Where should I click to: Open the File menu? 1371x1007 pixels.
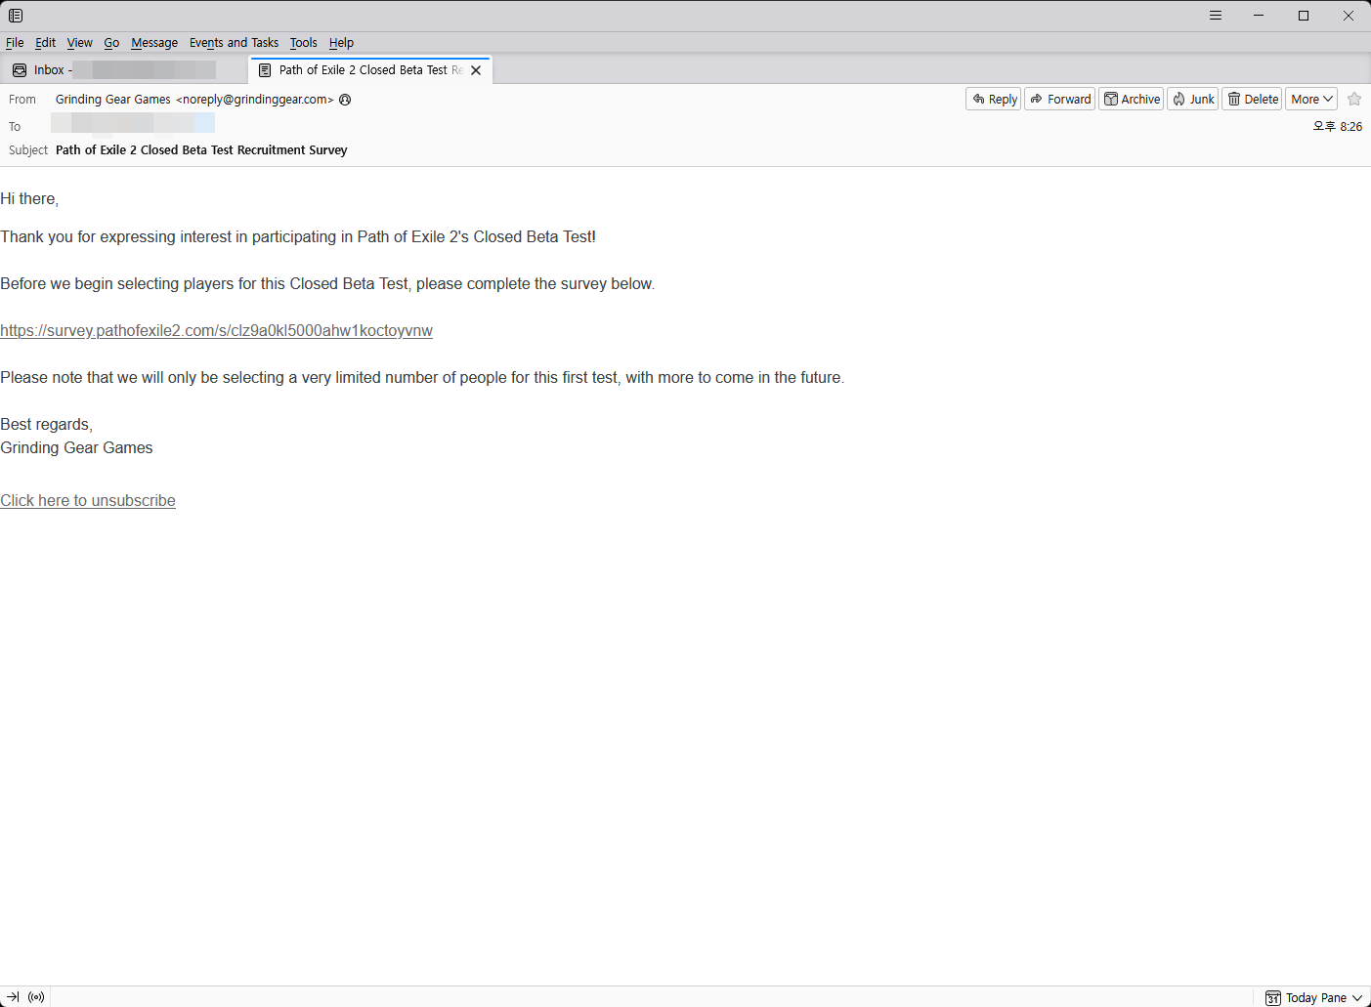click(x=15, y=43)
